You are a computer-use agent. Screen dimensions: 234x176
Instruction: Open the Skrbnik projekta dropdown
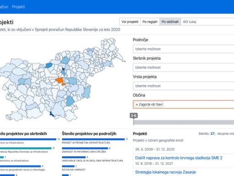tap(183, 67)
